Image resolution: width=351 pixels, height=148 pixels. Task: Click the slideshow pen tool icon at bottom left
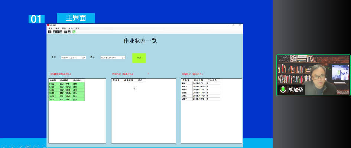[20, 147]
